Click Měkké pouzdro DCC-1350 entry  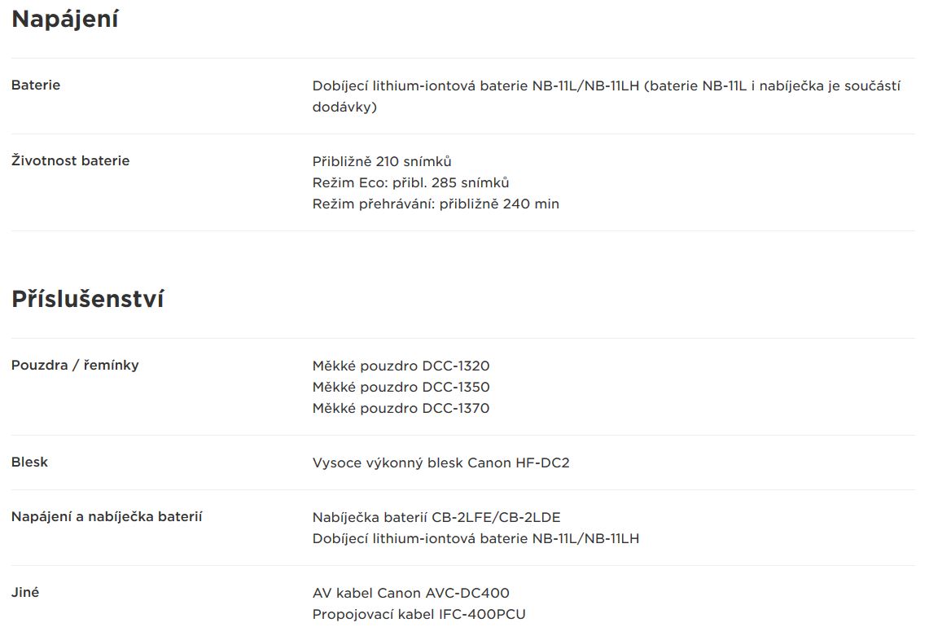(x=401, y=387)
